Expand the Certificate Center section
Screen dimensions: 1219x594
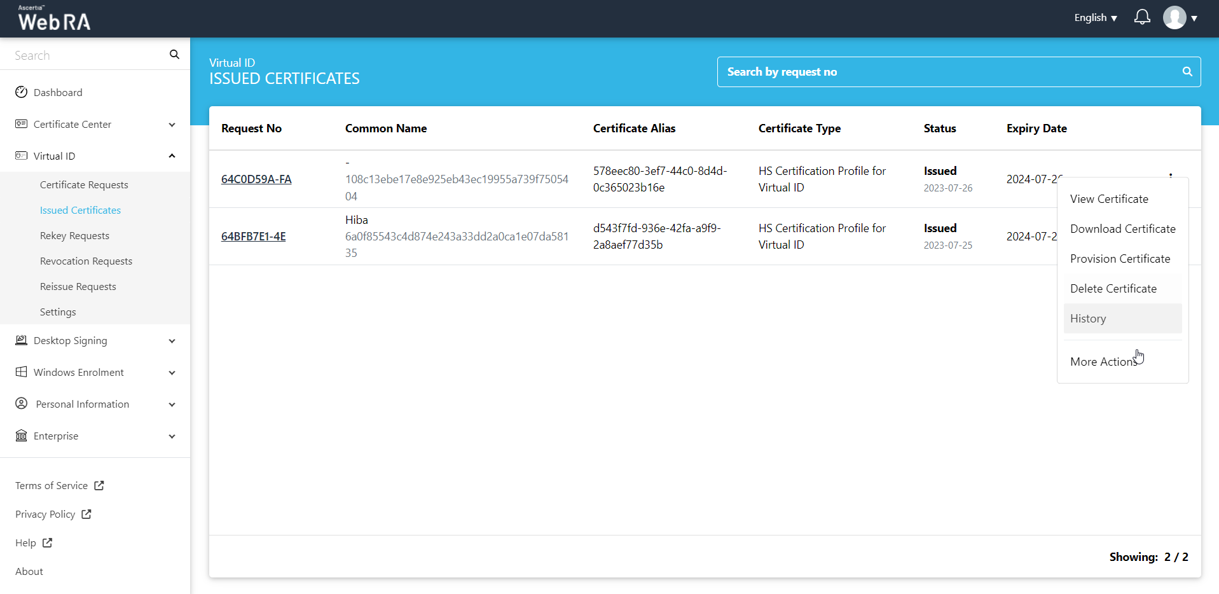[x=172, y=125]
